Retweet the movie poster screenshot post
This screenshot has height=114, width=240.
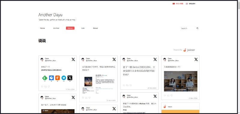click(x=86, y=98)
